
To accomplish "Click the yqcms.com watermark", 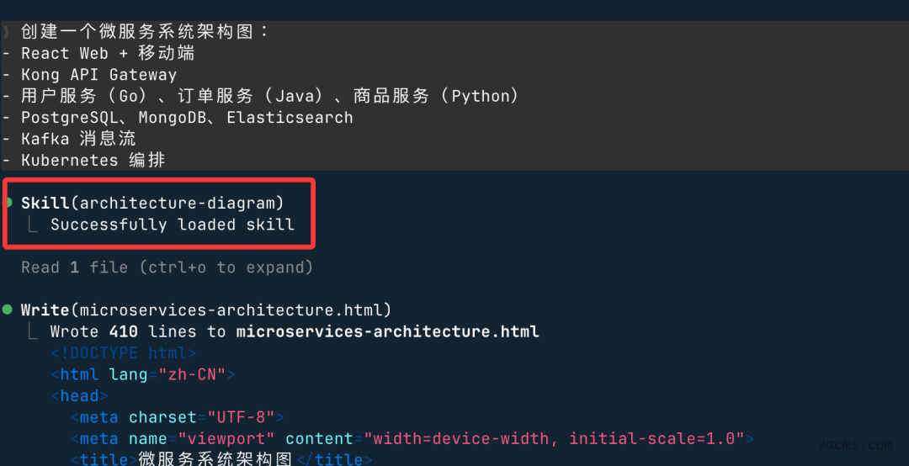I will [x=856, y=444].
